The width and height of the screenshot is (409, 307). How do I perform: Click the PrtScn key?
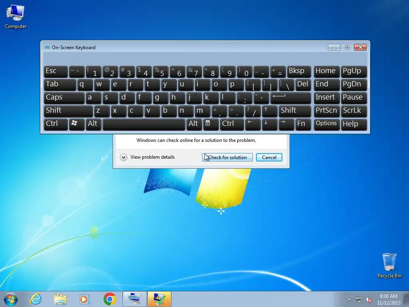(327, 111)
